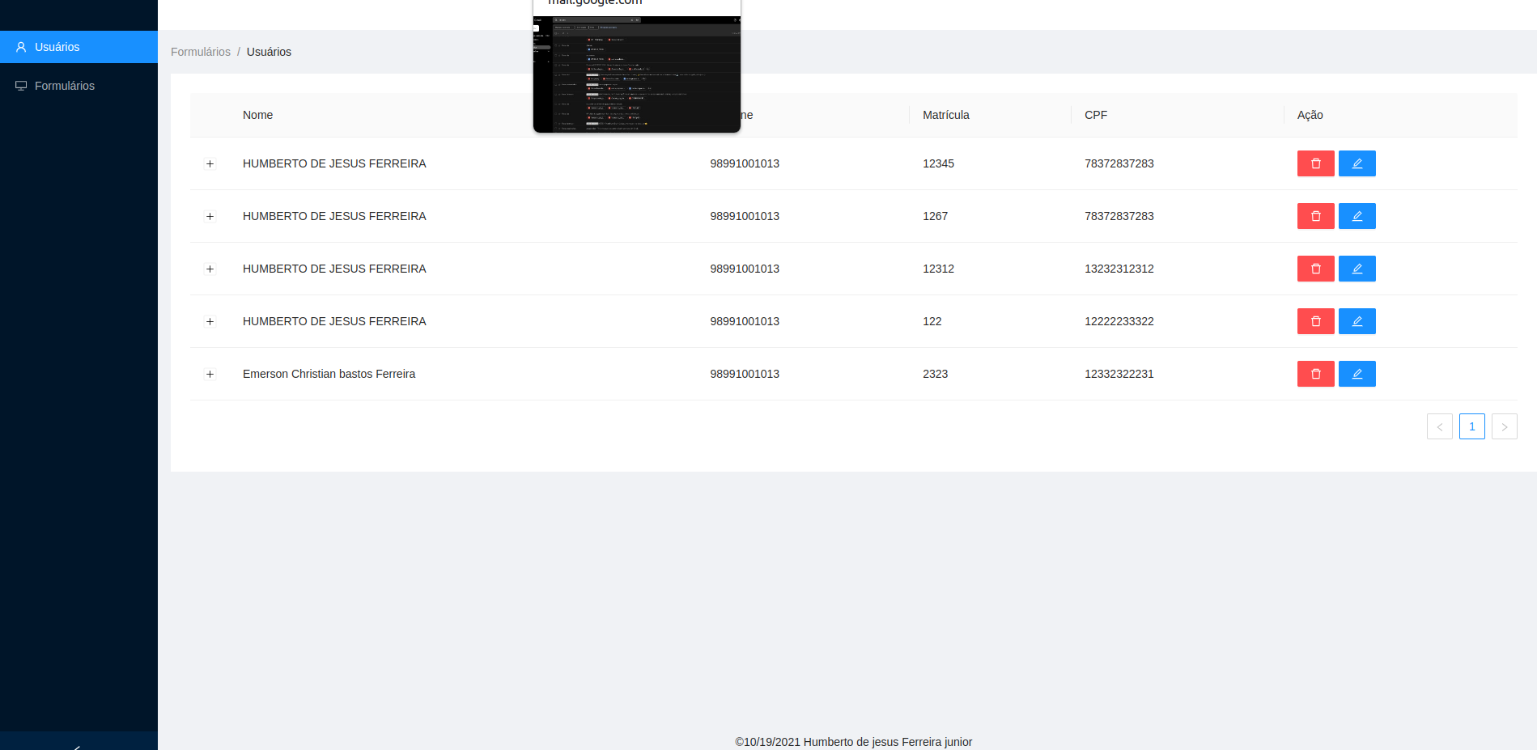The height and width of the screenshot is (750, 1537).
Task: Expand details for Emerson Christian bastos Ferreira
Action: [x=210, y=374]
